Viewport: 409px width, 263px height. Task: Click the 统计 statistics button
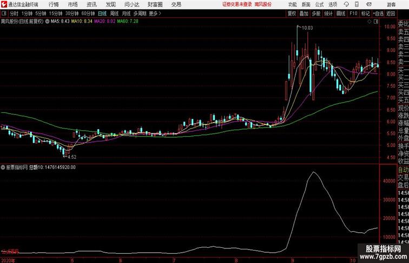tap(328, 14)
